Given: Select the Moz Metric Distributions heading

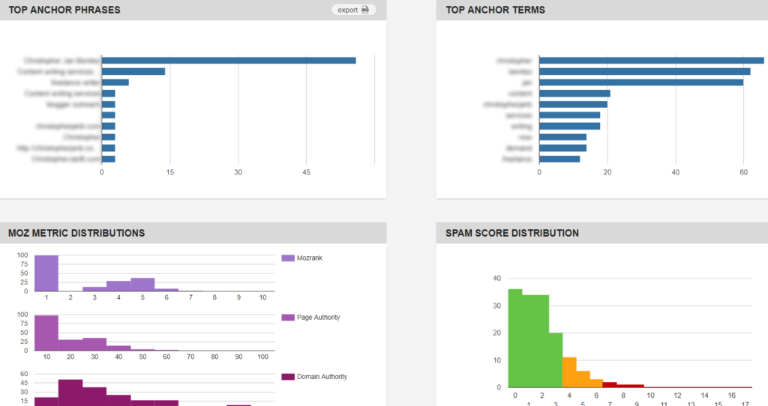Looking at the screenshot, I should coord(76,233).
